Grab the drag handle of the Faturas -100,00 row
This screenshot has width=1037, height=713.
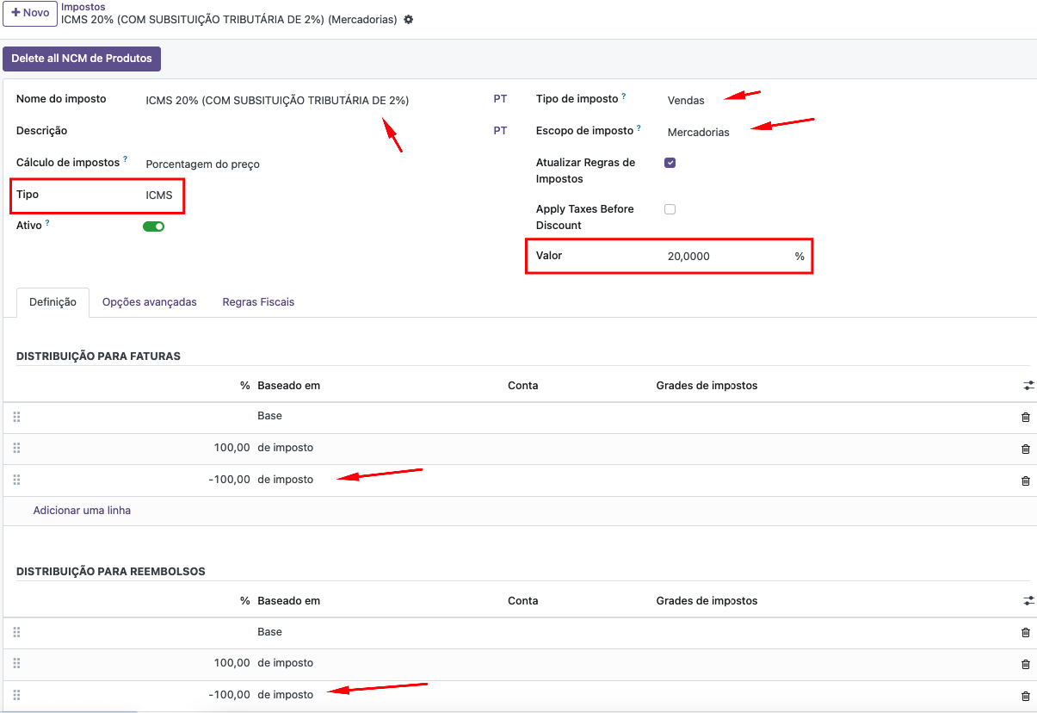click(16, 480)
